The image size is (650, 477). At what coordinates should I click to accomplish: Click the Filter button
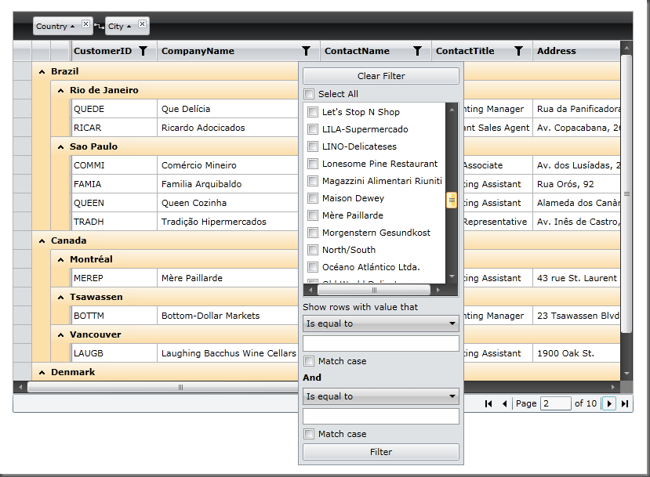coord(381,452)
